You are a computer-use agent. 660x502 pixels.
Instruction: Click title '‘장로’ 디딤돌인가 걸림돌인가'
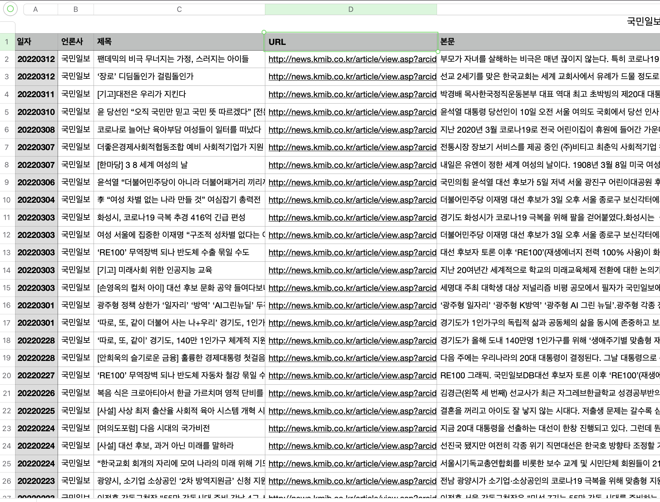(x=146, y=76)
